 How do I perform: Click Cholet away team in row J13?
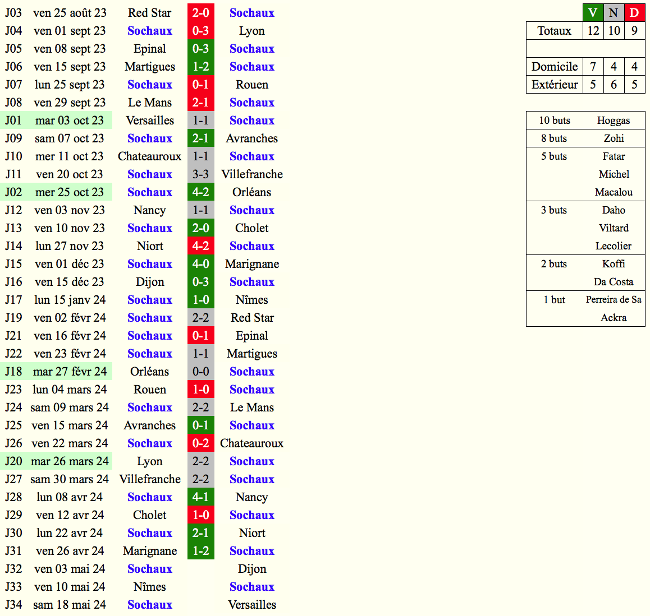click(x=252, y=228)
